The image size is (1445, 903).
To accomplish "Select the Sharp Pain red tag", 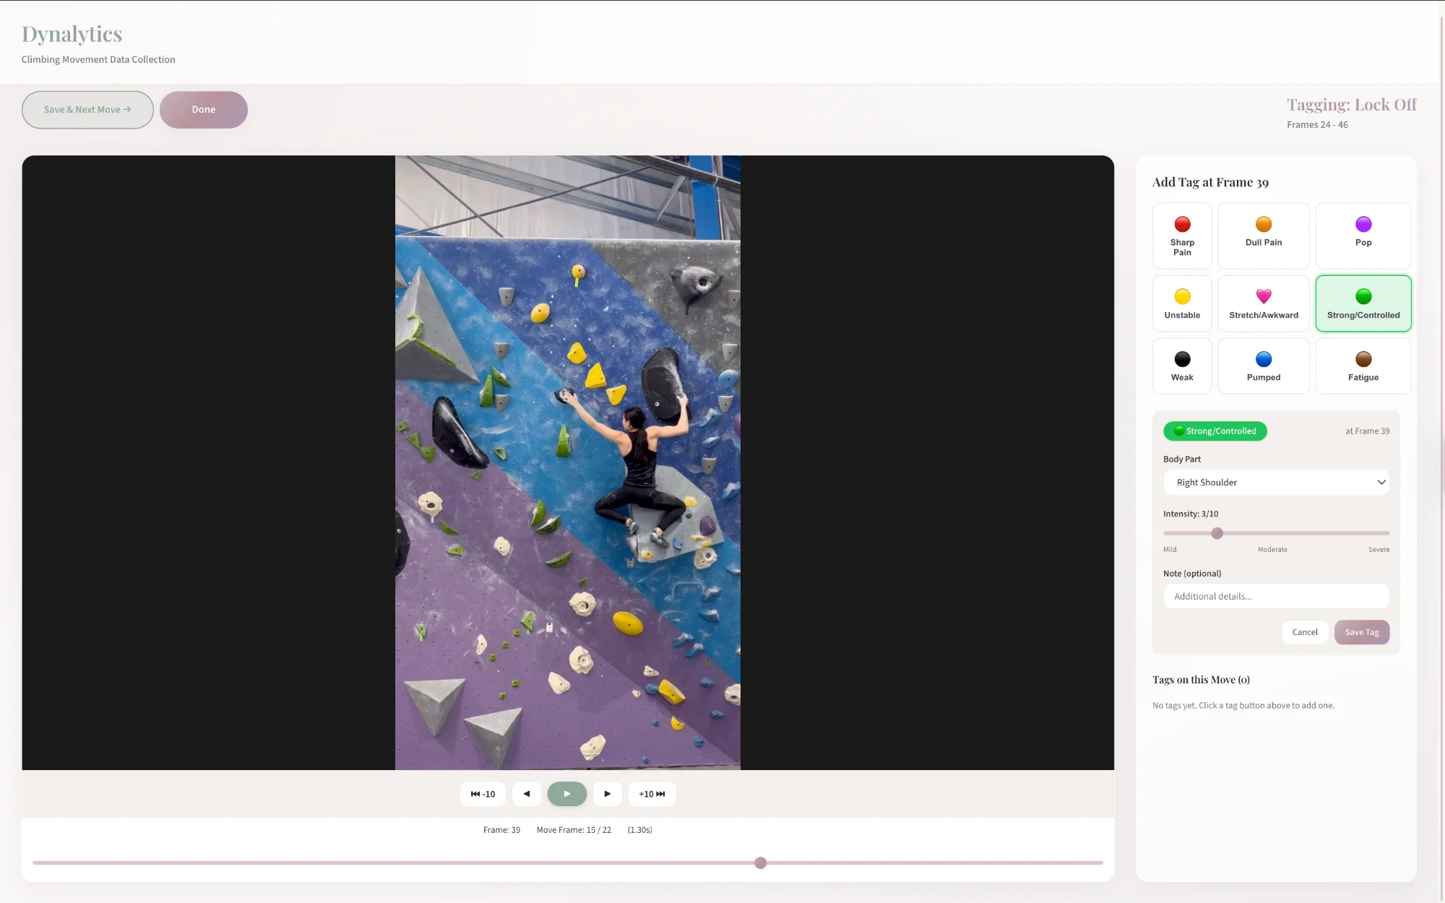I will click(1182, 236).
